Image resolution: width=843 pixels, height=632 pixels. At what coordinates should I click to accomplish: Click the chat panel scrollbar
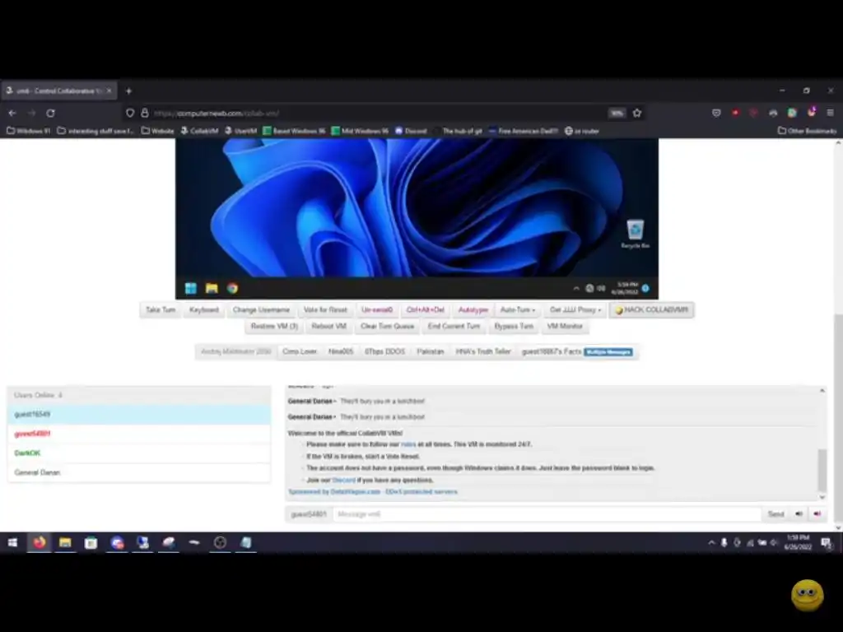(x=822, y=470)
